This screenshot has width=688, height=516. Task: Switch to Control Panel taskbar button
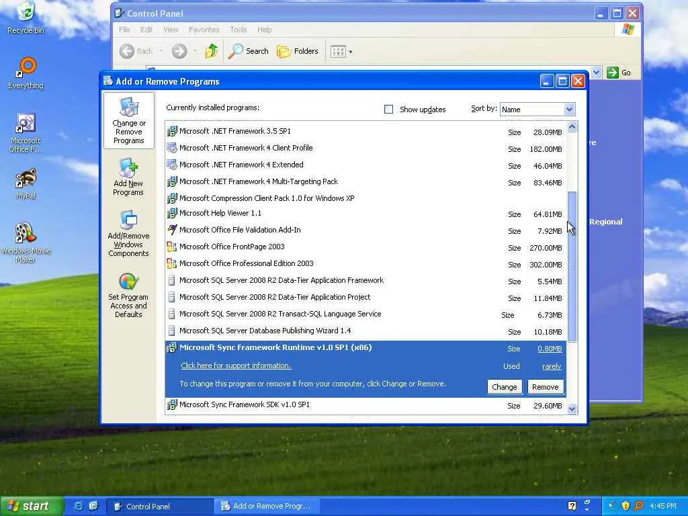click(160, 506)
